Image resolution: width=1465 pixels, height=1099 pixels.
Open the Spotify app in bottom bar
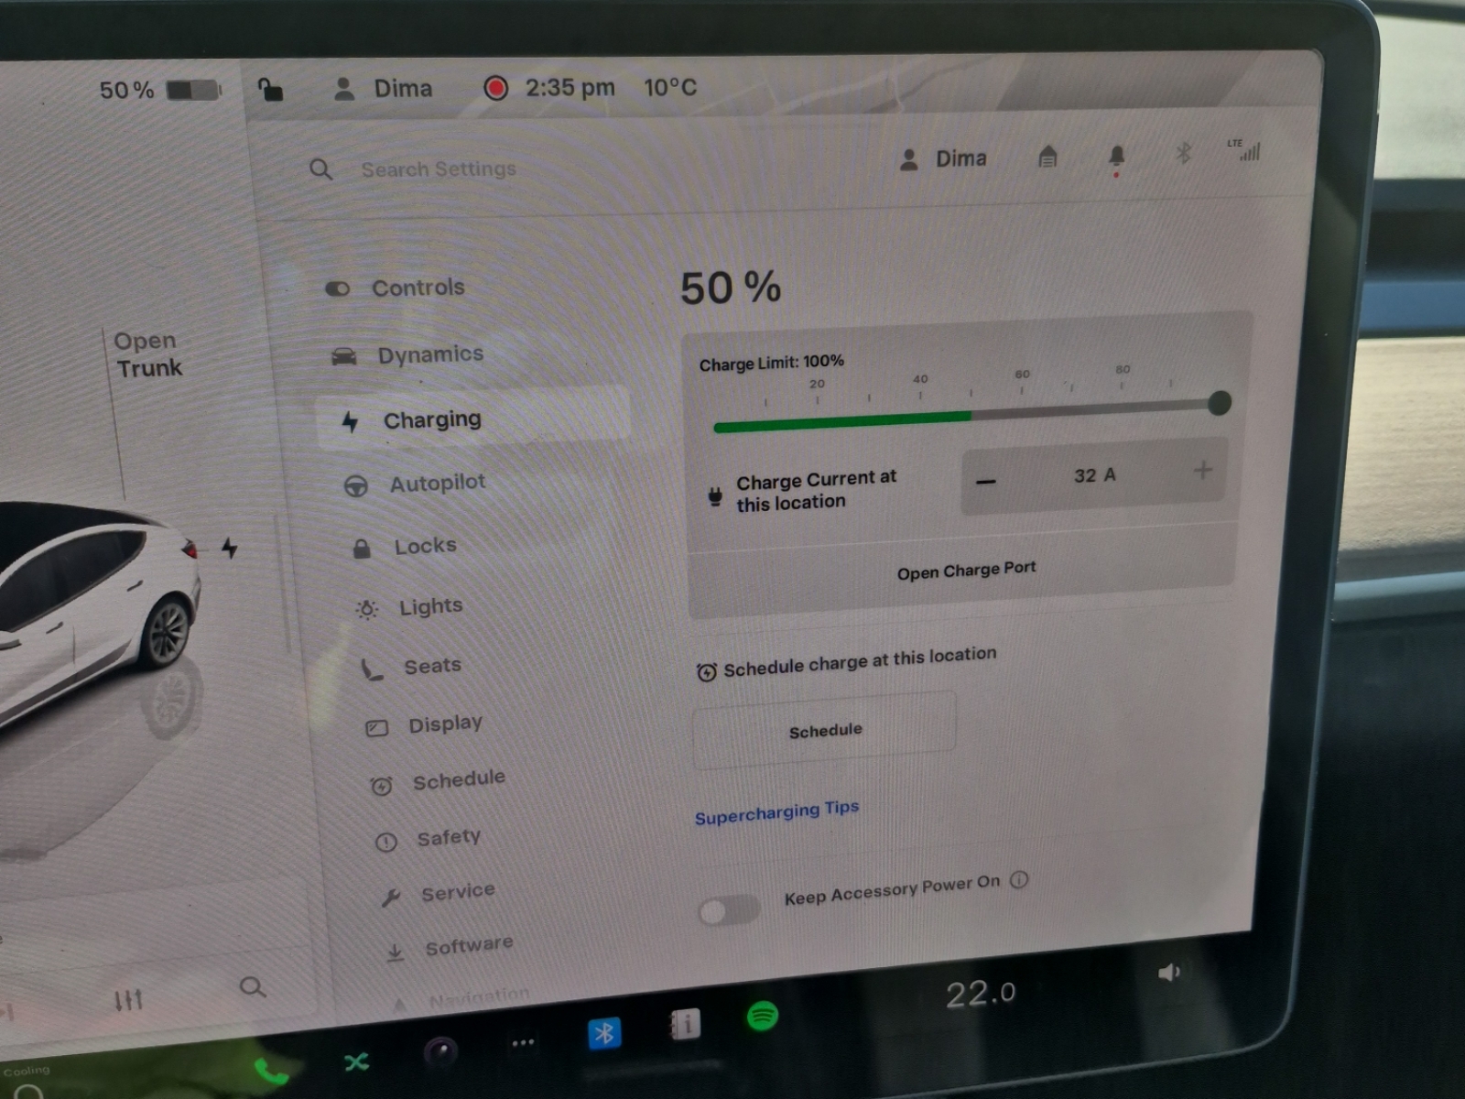pos(762,1016)
